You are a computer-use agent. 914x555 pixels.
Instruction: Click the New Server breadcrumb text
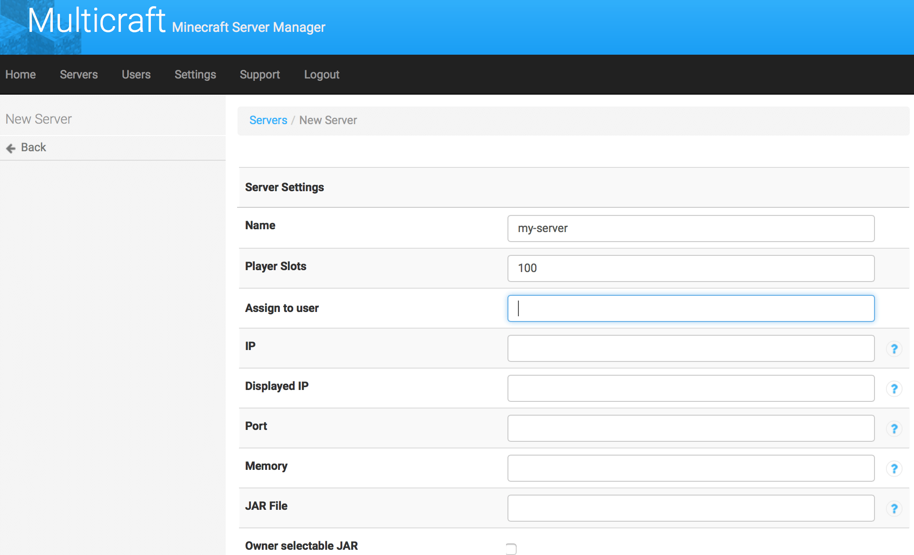[x=328, y=120]
